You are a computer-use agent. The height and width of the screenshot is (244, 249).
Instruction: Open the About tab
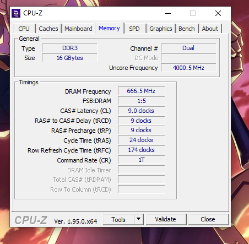pos(210,29)
